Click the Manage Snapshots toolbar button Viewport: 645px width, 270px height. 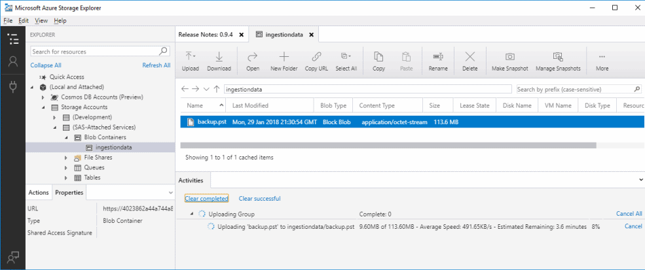(x=558, y=61)
